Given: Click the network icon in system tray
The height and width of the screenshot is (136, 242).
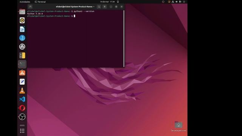Looking at the screenshot, I should 173,2.
